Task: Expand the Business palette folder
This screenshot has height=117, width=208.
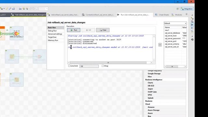Action: (x=149, y=101)
